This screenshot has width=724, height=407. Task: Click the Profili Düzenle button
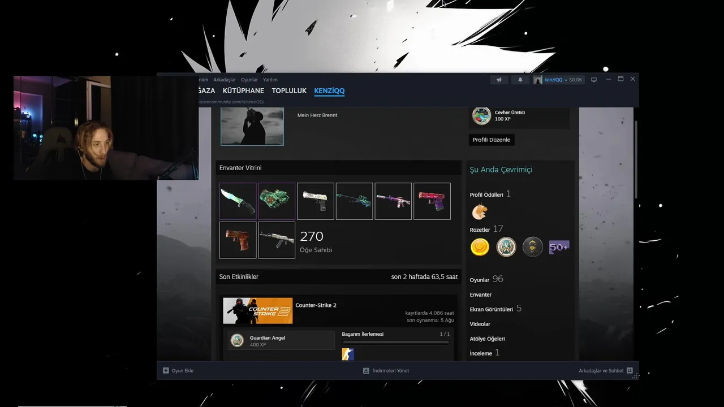coord(492,140)
